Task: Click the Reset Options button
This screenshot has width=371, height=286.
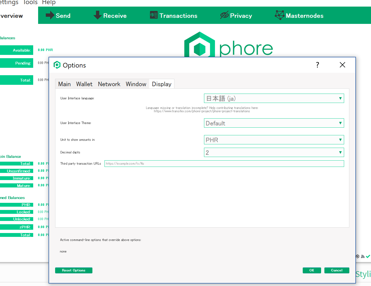Action: click(x=74, y=270)
